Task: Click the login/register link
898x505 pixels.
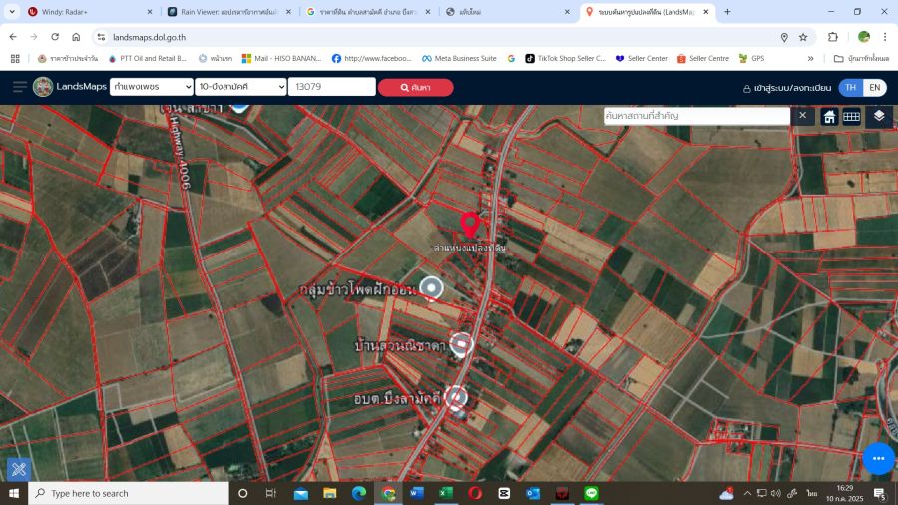Action: coord(786,88)
